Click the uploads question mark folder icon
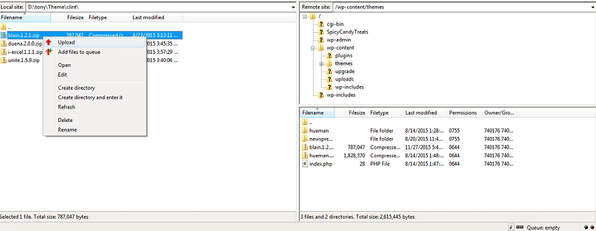 (329, 79)
